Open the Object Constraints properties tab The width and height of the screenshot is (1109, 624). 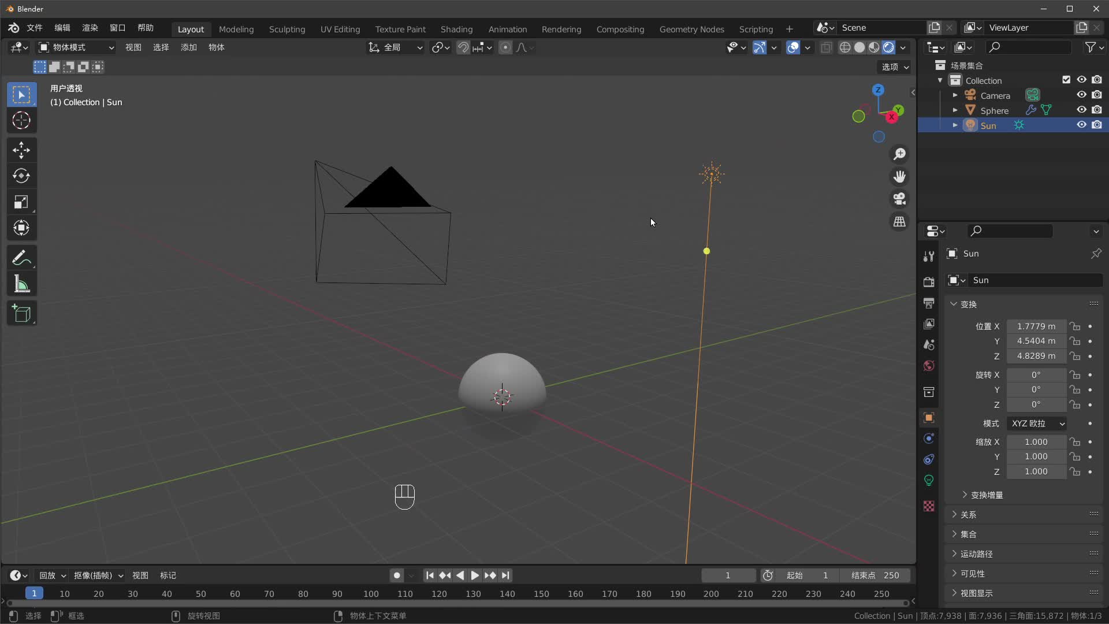[x=929, y=459]
